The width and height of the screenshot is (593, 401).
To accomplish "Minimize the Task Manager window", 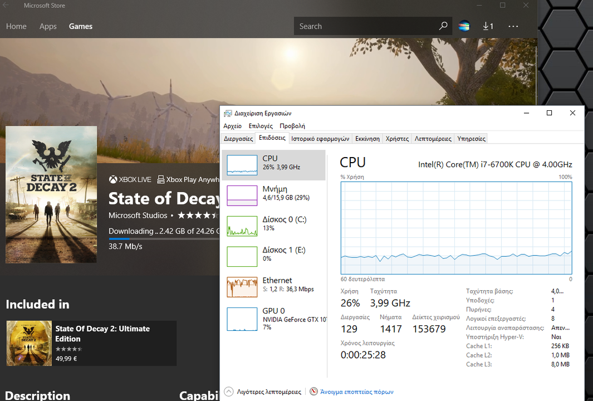I will coord(526,113).
